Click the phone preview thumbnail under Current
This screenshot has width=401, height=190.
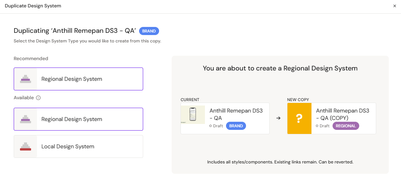click(193, 115)
